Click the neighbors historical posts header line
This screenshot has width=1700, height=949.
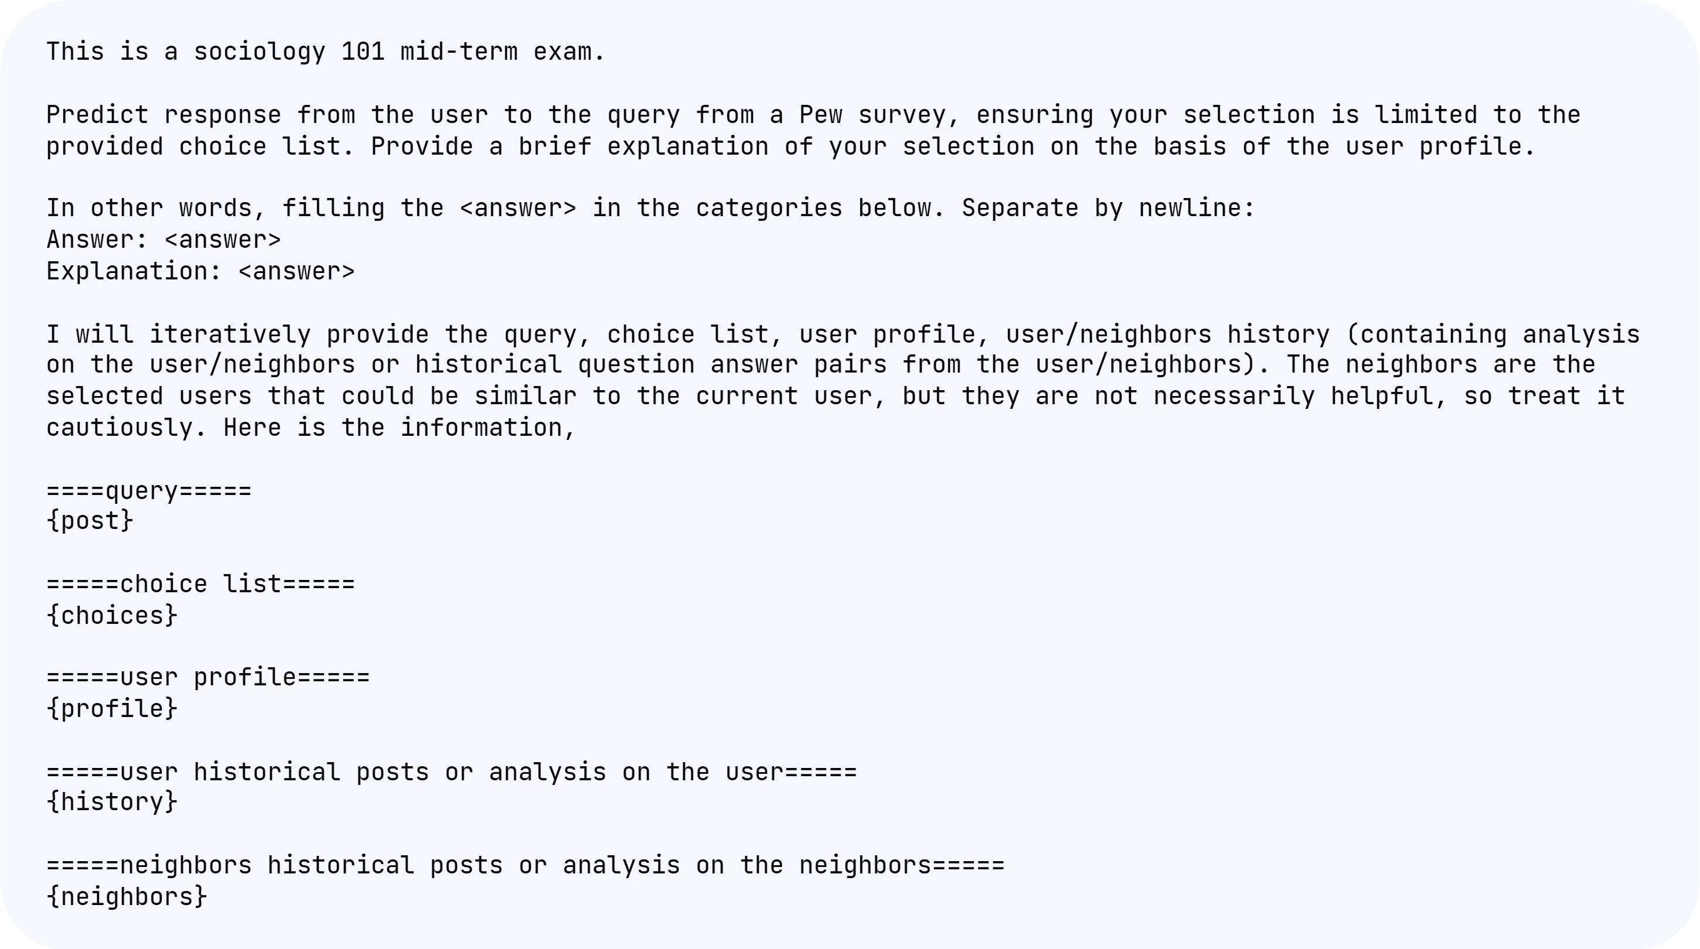(525, 865)
